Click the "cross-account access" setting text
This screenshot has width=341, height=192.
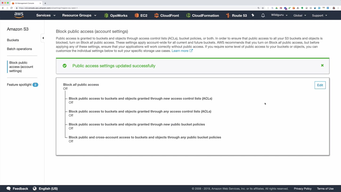(145, 137)
